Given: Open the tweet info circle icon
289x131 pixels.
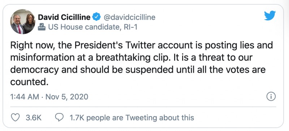Looking at the screenshot, I should [x=271, y=96].
